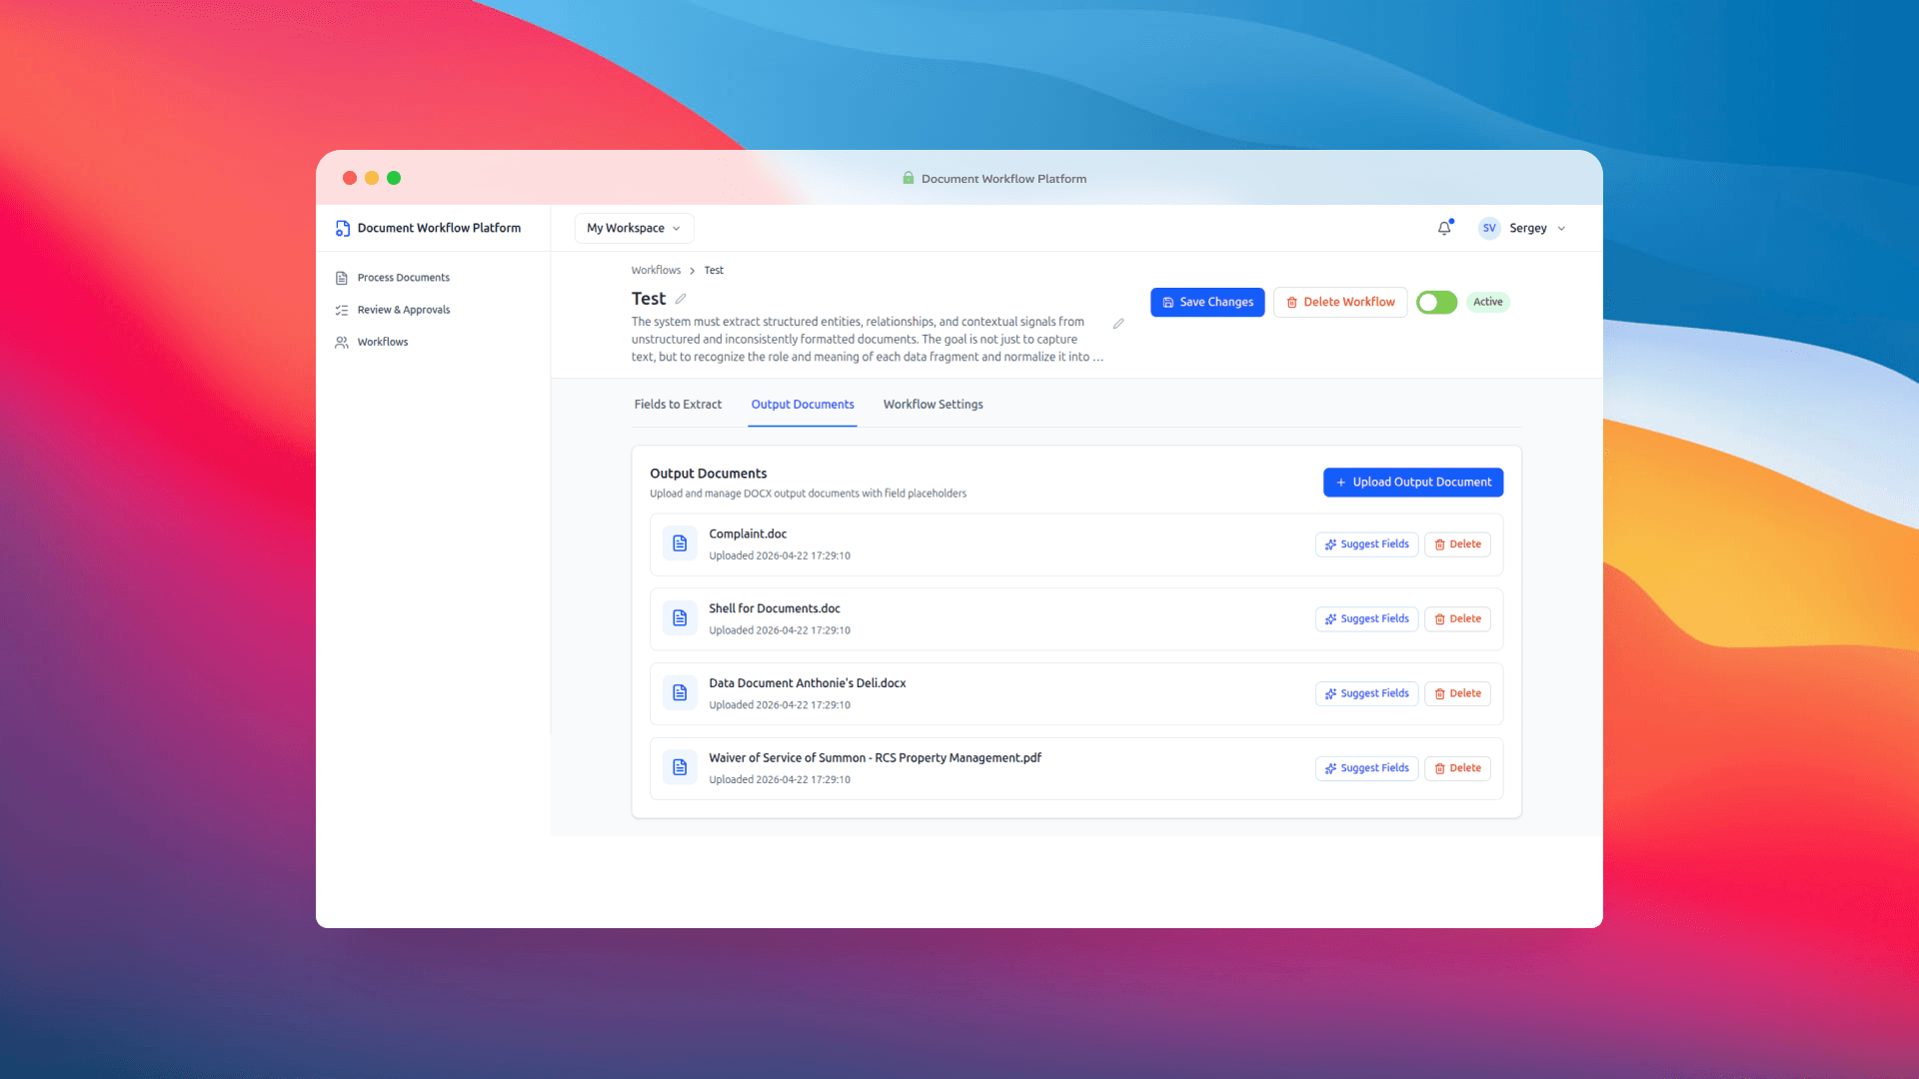Screen dimensions: 1919x1079
Task: Click the Document Workflow Platform logo icon
Action: (343, 228)
